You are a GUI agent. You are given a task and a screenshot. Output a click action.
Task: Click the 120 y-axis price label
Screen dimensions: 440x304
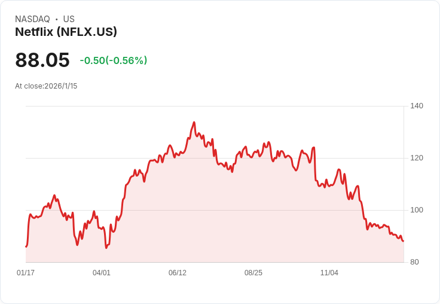pyautogui.click(x=417, y=158)
